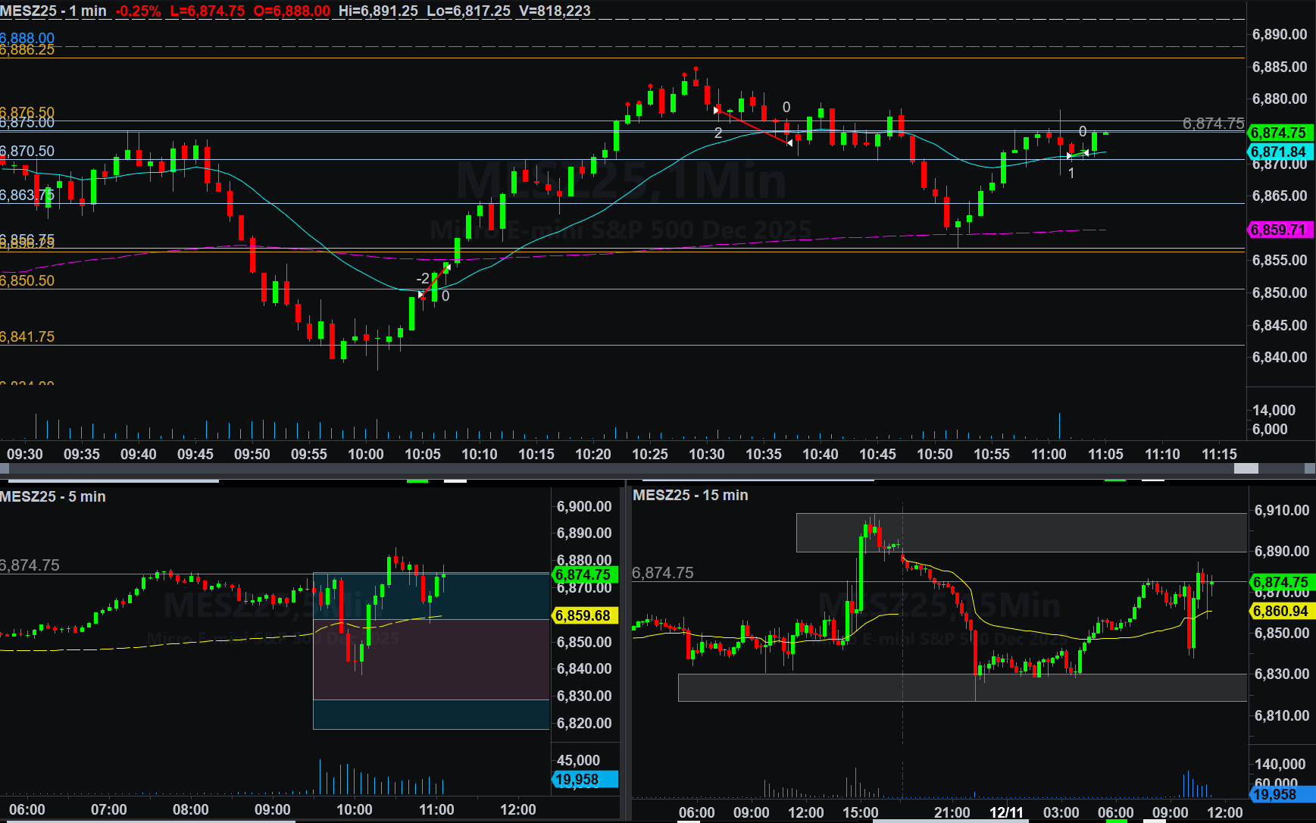Click the 1-min chart horizontal scrollbar thumb

(1246, 469)
